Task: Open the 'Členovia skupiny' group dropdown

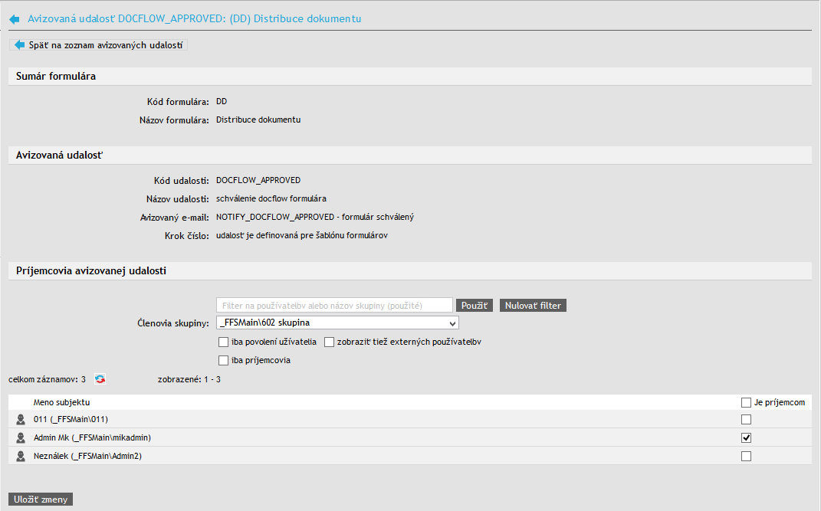Action: (x=337, y=323)
